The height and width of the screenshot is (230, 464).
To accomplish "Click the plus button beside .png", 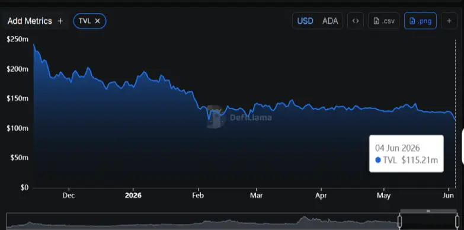I will [449, 21].
